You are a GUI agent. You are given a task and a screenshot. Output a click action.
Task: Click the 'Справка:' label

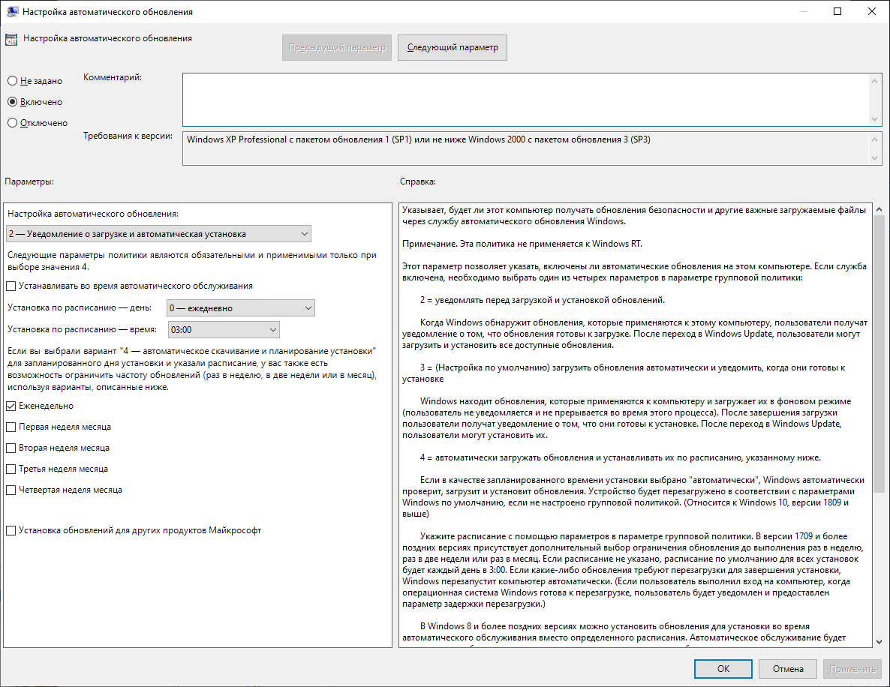click(x=418, y=181)
